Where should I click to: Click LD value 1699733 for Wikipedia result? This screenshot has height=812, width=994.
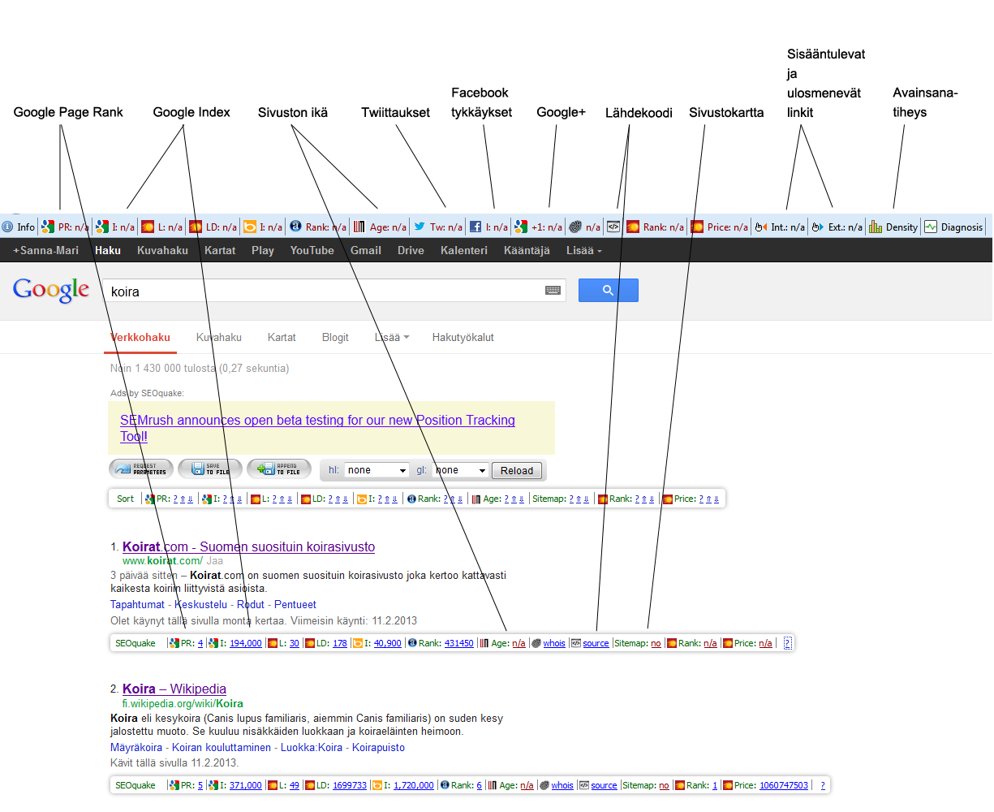[x=350, y=785]
